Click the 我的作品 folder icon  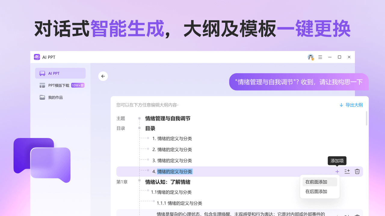[42, 97]
